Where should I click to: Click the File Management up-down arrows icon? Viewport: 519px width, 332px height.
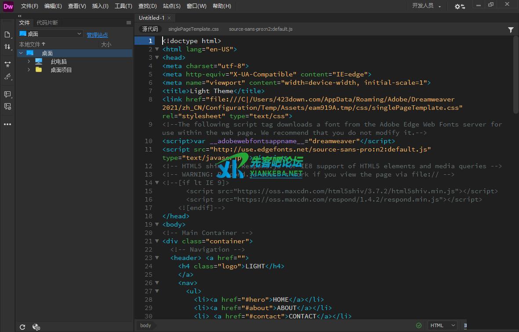[x=7, y=47]
